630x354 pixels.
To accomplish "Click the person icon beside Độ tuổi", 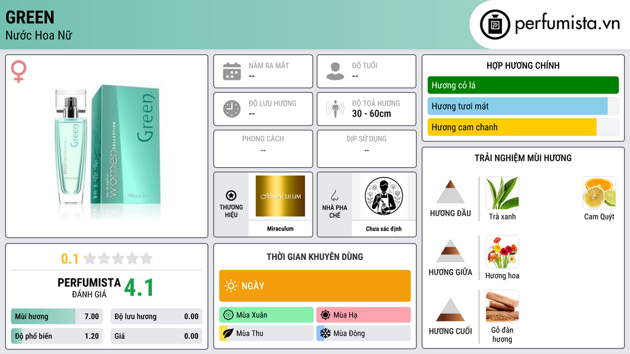I will click(335, 71).
